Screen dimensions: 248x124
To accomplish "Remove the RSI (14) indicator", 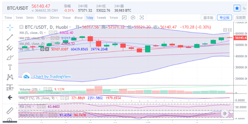I will click(x=43, y=107).
